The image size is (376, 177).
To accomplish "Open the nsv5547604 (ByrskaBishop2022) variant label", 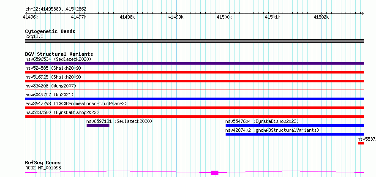I will click(x=262, y=121).
